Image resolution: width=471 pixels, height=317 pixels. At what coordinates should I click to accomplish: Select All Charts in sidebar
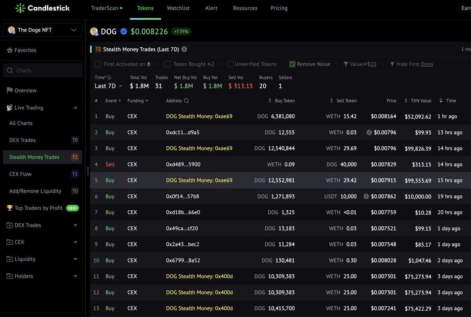pos(21,123)
